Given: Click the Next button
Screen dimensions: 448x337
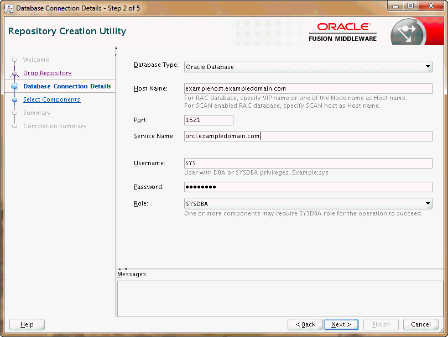Looking at the screenshot, I should point(341,324).
